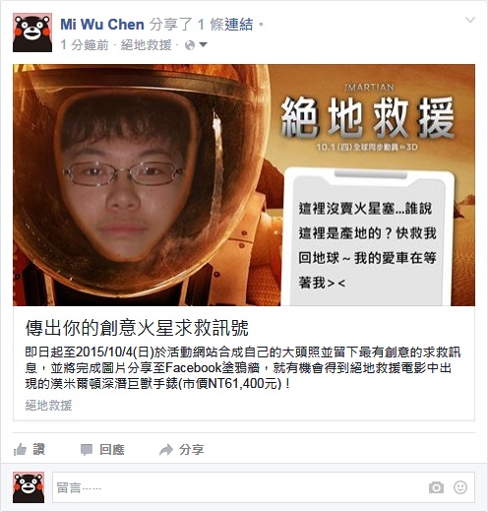Open privacy audience dropdown arrow
This screenshot has height=512, width=488.
click(x=203, y=44)
